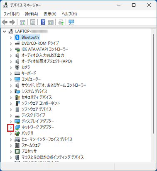Click the ファームウェア chip icon
This screenshot has width=157, height=171.
[17, 146]
